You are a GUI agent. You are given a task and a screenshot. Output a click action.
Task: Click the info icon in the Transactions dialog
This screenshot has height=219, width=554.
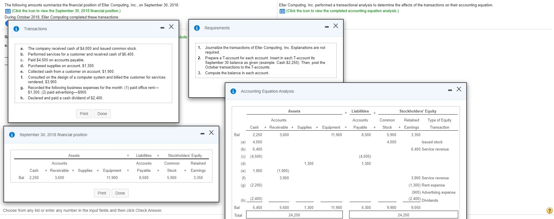point(16,29)
